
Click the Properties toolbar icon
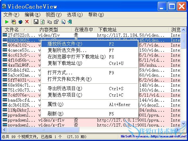click(56, 22)
